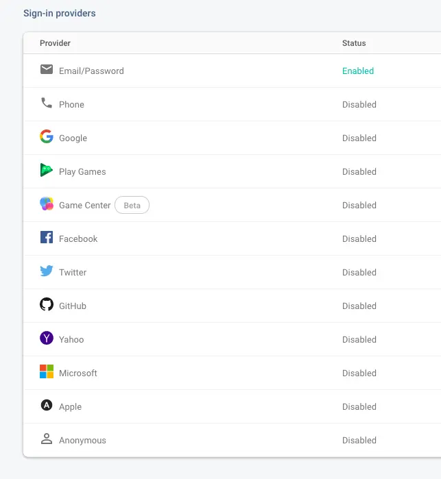Click the Beta badge beside Game Center

pos(132,205)
